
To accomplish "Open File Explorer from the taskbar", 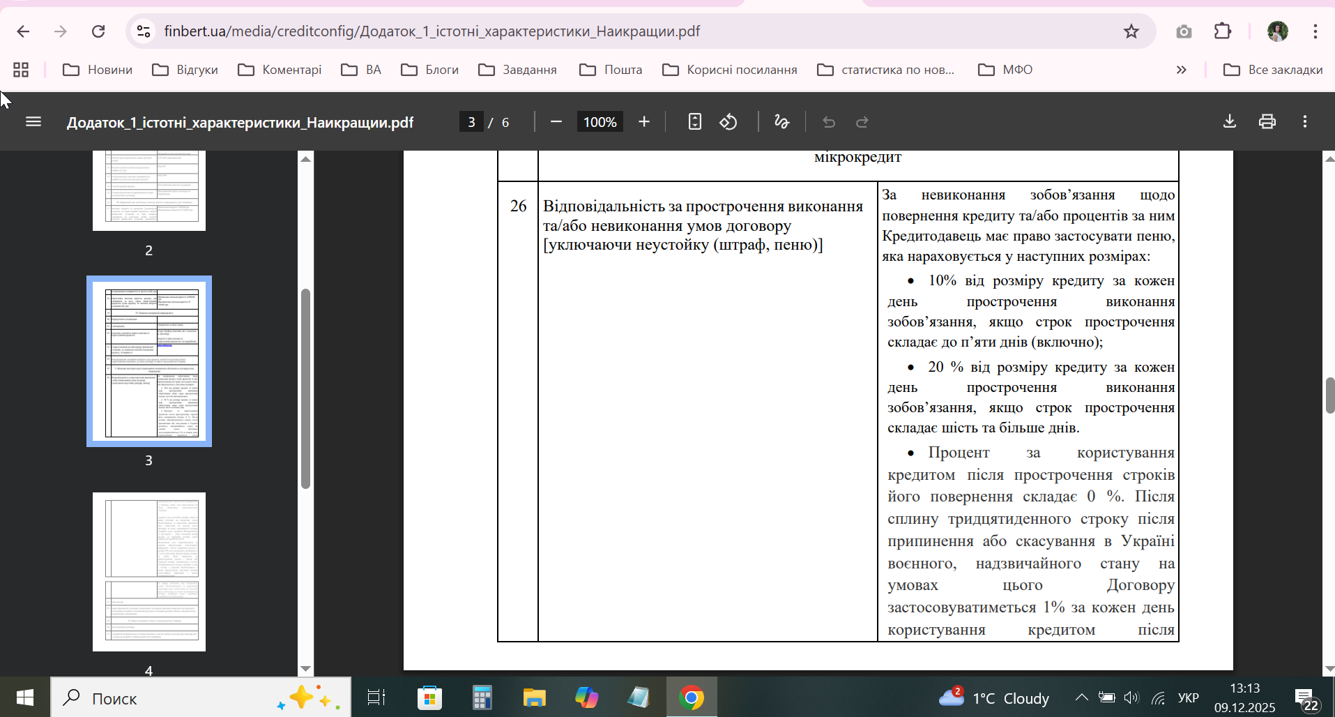I will pos(534,697).
